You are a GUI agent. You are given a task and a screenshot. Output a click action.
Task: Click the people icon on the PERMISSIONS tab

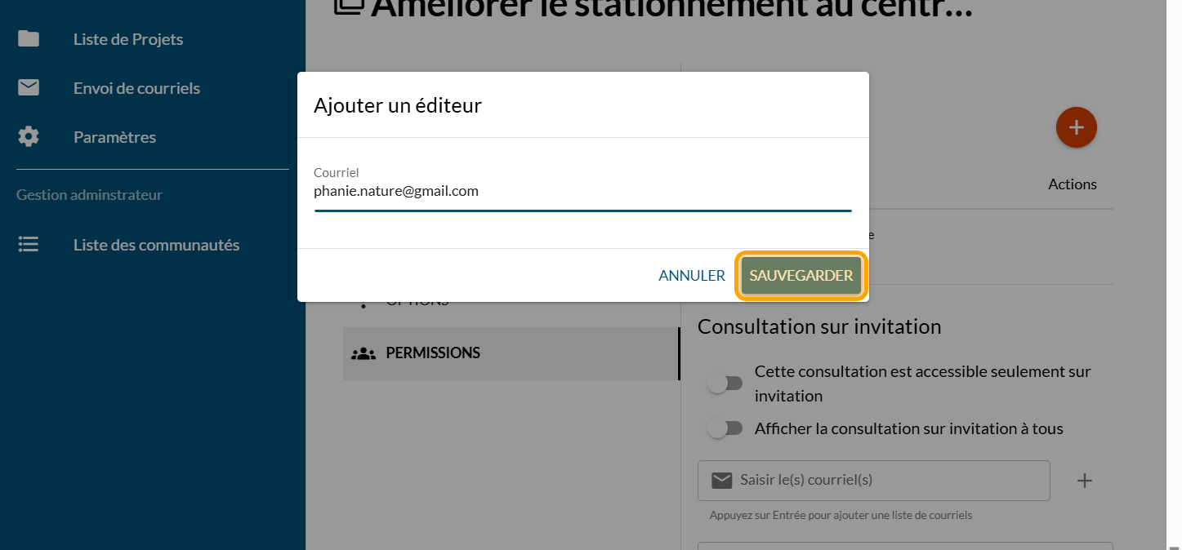click(x=363, y=353)
